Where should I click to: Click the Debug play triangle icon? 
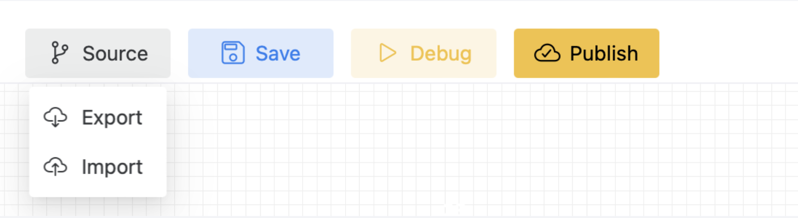pos(388,53)
